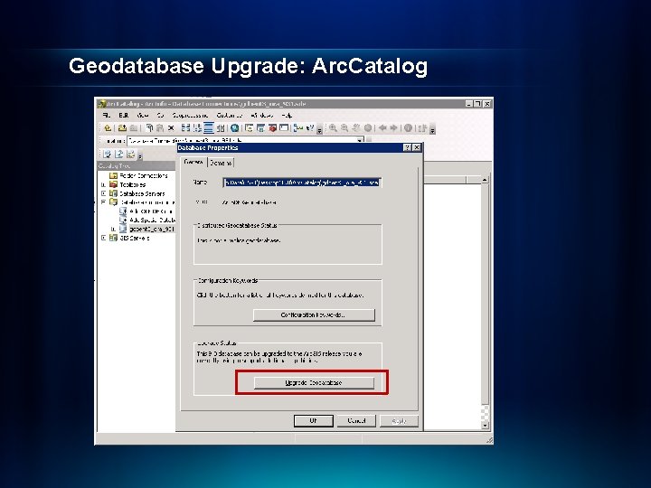Switch to Thumbnails view icon
Viewport: 651px width, 488px height.
tap(221, 128)
